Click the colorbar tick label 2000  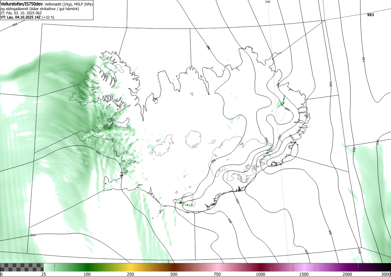pos(347,274)
